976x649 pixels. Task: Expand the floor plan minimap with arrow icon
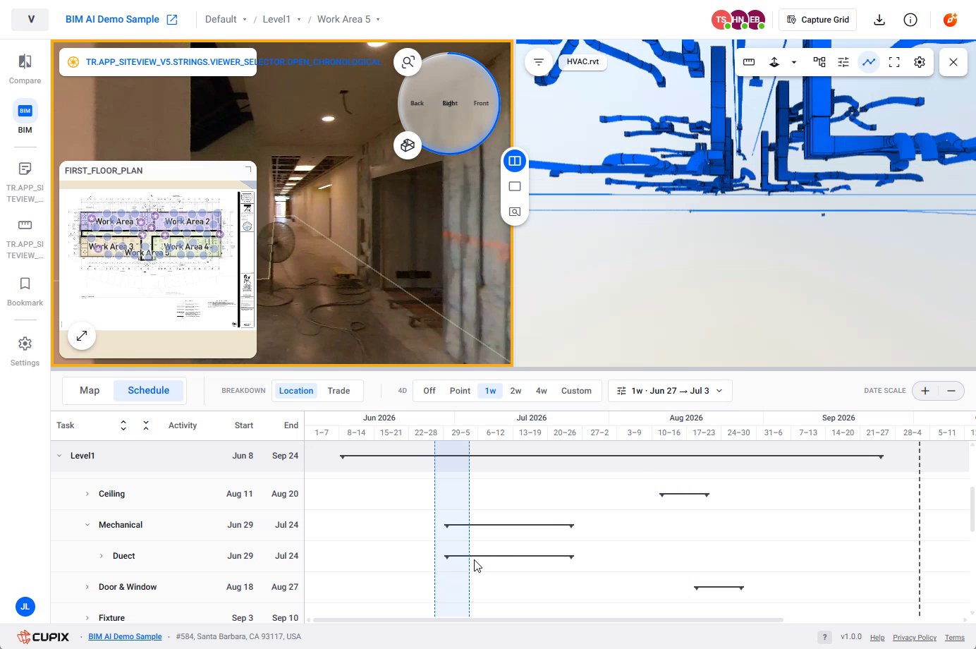point(82,336)
